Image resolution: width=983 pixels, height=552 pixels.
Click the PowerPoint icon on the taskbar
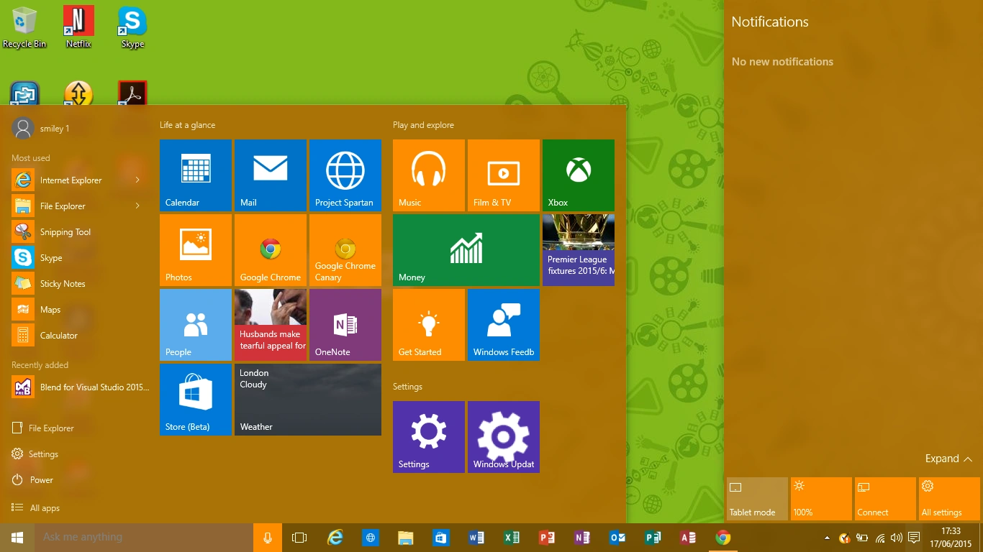(x=547, y=538)
